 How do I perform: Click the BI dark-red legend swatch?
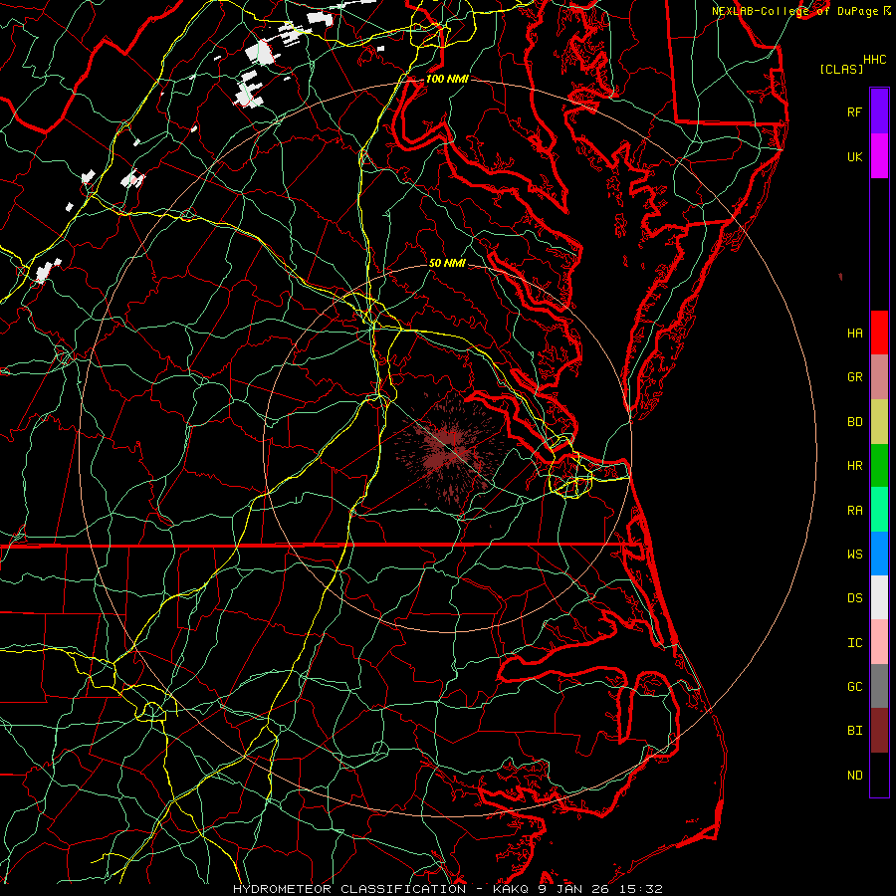coord(879,731)
